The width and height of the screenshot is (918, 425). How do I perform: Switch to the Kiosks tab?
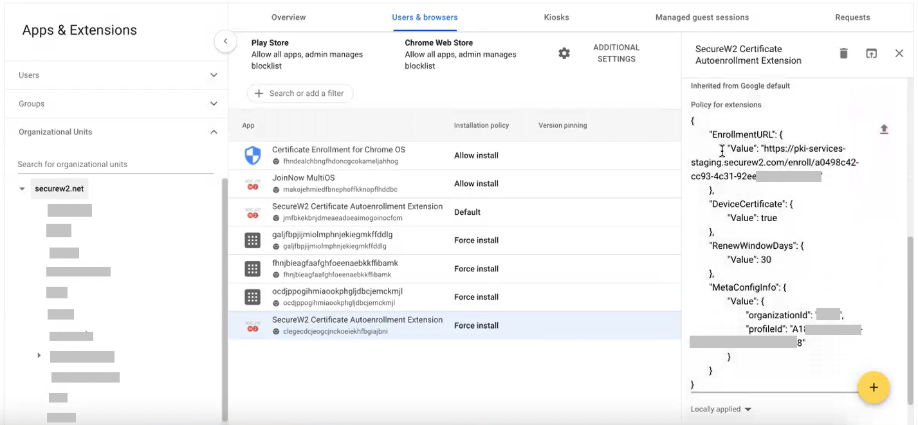556,17
